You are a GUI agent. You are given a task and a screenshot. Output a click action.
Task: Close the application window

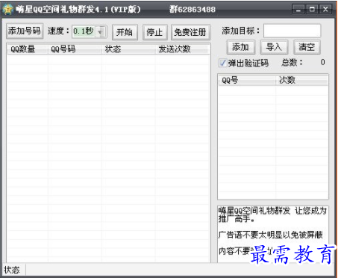tap(325, 10)
